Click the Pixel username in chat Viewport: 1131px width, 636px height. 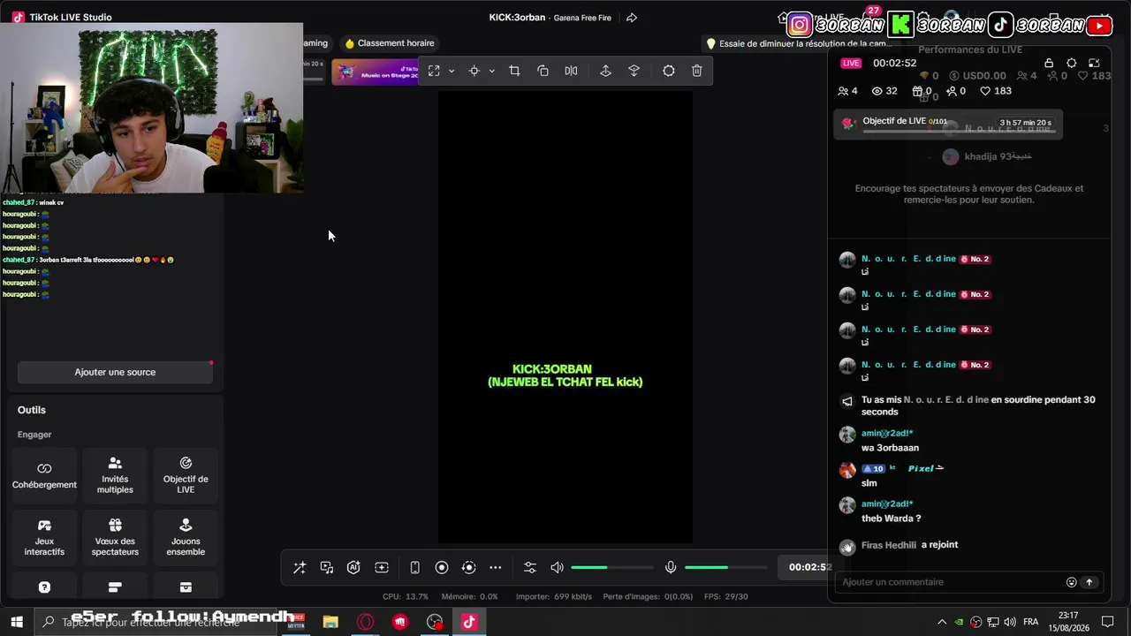coord(921,468)
